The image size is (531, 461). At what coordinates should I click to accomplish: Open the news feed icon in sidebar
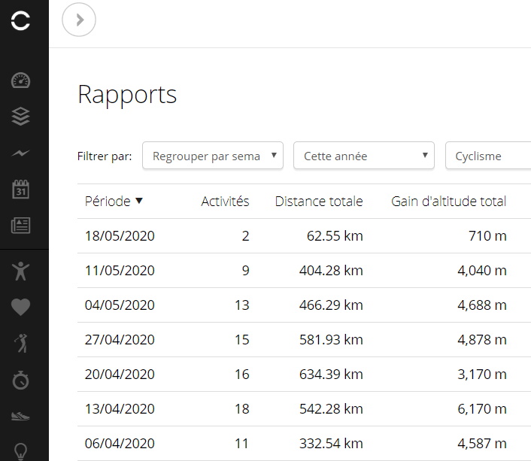pyautogui.click(x=21, y=225)
